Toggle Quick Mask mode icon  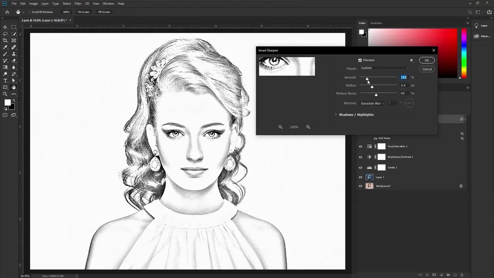(x=5, y=115)
